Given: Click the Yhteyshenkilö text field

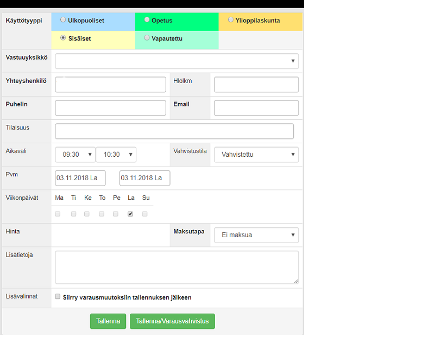Looking at the screenshot, I should pyautogui.click(x=110, y=85).
